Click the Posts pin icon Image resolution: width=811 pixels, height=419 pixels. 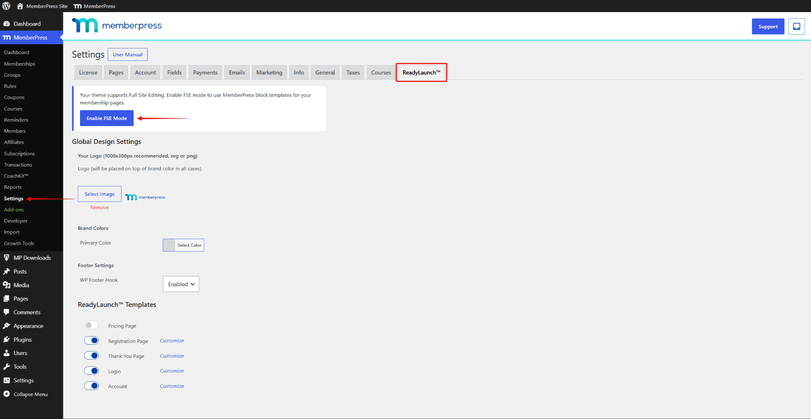click(x=7, y=271)
